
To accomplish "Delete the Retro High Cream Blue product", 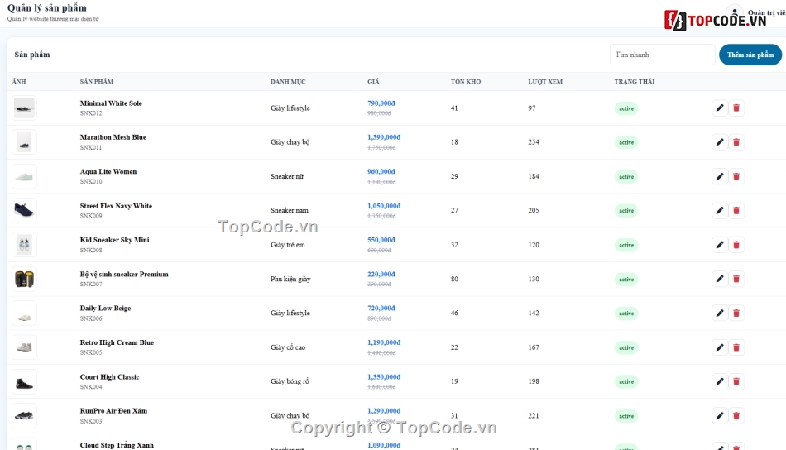I will [736, 347].
